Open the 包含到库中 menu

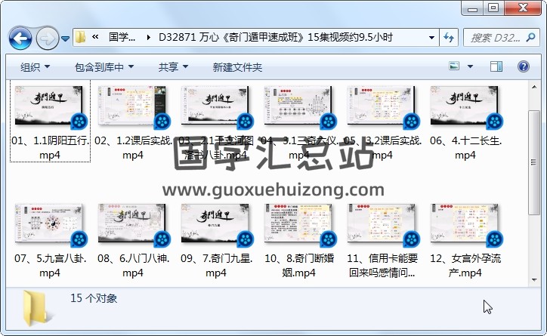point(104,67)
